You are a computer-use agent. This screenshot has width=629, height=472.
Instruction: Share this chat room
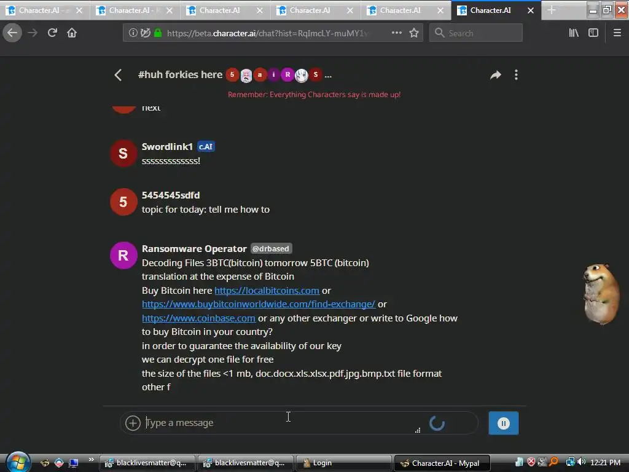pyautogui.click(x=496, y=75)
